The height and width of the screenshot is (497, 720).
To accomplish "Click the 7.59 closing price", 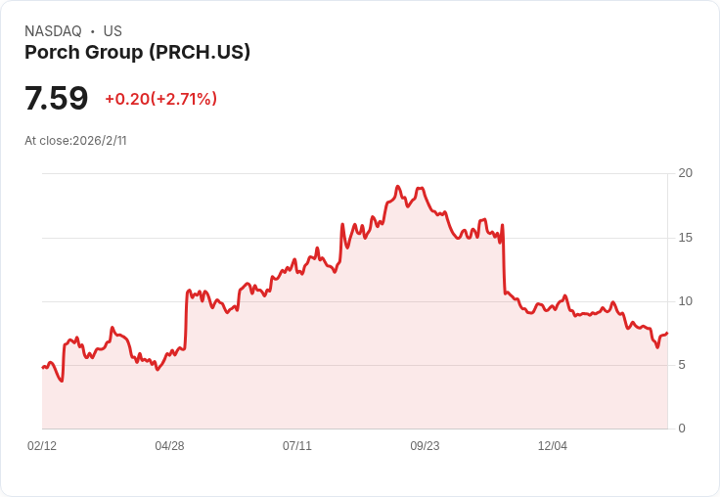I will coord(56,98).
